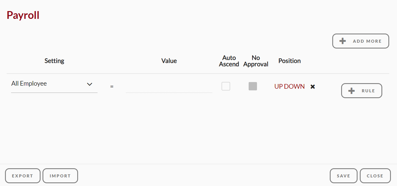Toggle the gray No Approval checkbox
This screenshot has height=186, width=397.
(x=253, y=86)
